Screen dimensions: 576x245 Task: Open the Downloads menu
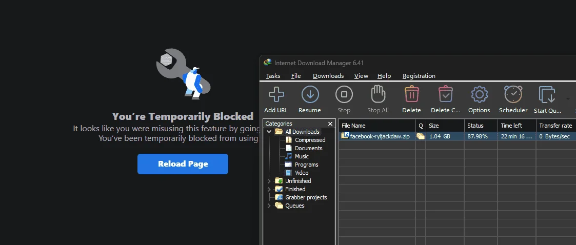328,76
